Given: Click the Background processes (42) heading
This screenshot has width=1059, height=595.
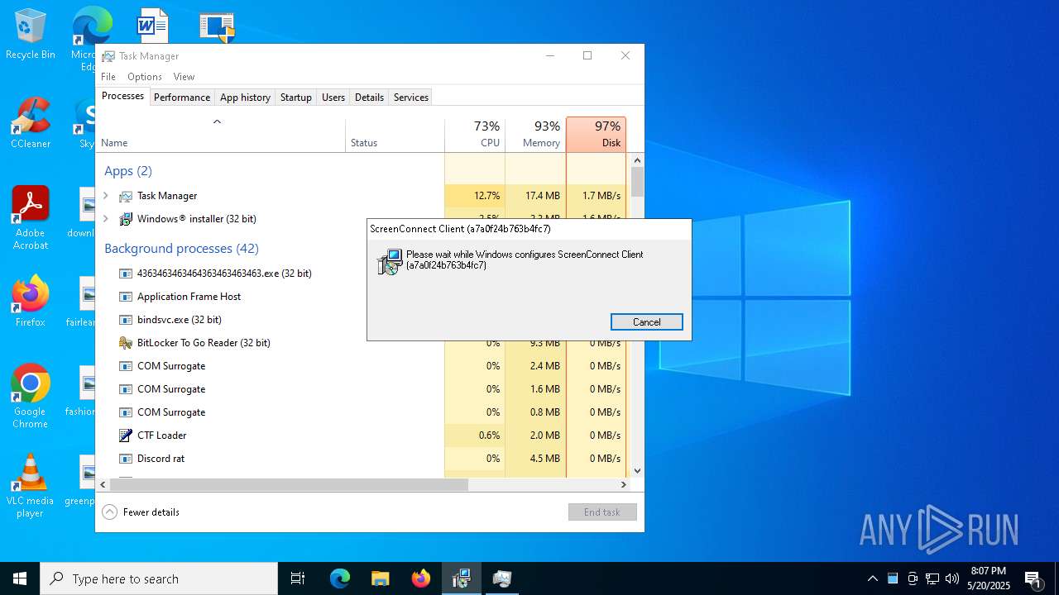Looking at the screenshot, I should tap(181, 249).
